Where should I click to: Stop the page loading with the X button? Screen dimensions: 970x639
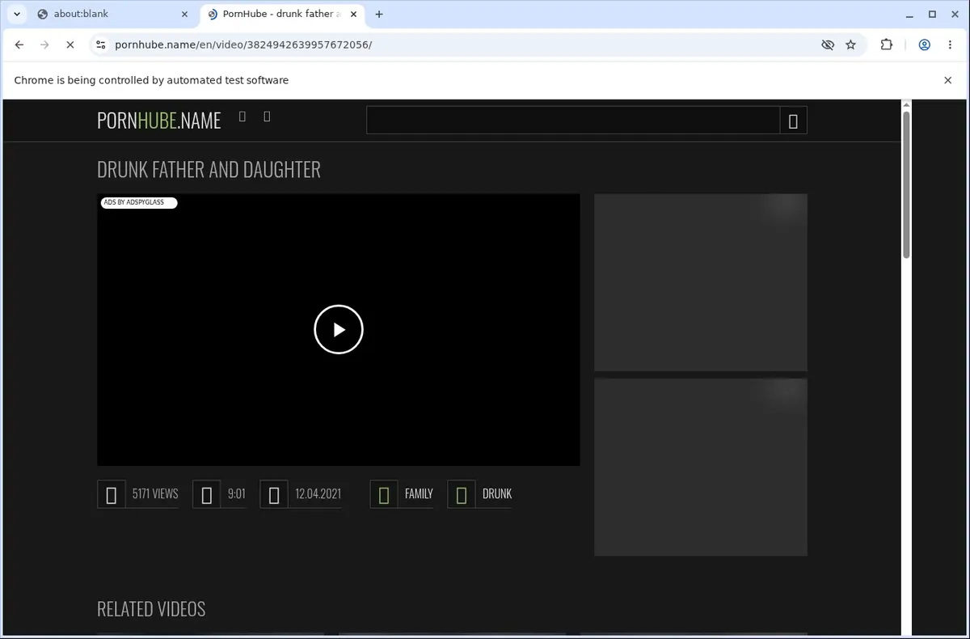[x=70, y=45]
